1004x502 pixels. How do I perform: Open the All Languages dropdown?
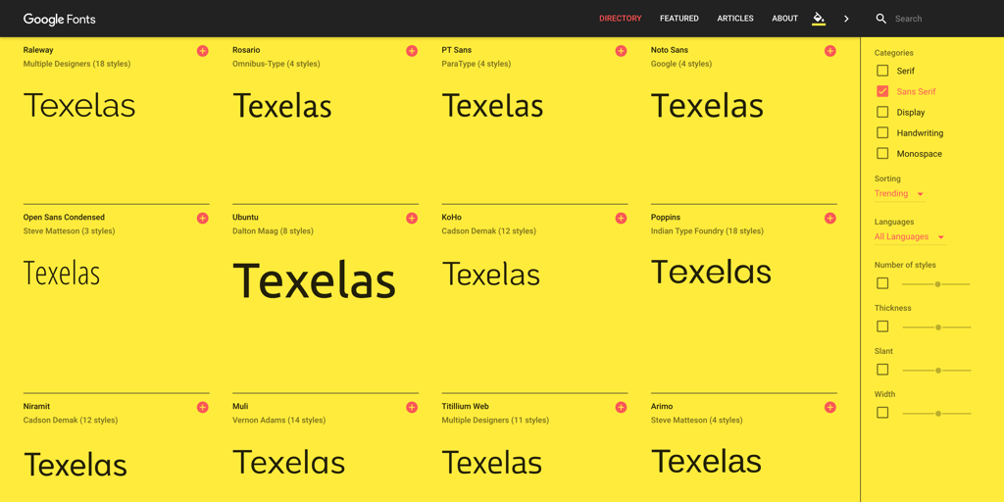910,237
